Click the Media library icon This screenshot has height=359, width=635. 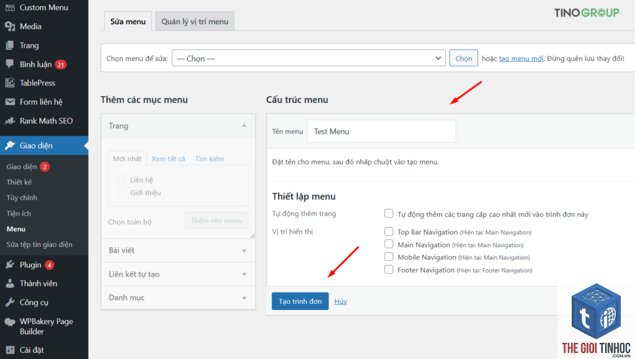[10, 26]
